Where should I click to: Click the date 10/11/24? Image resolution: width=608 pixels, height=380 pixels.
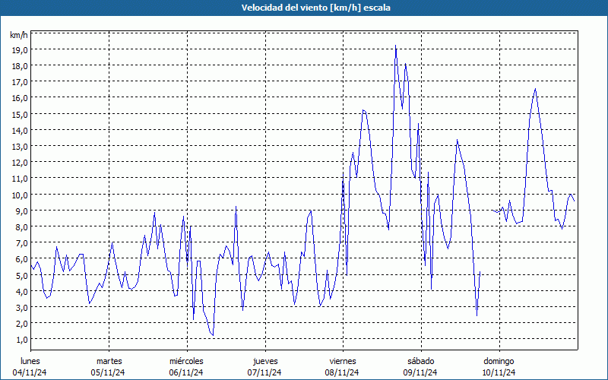[499, 372]
